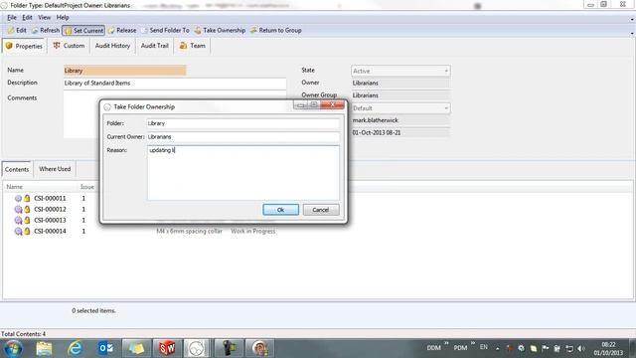This screenshot has height=358, width=636.
Task: Switch to the Custom tab
Action: [69, 46]
